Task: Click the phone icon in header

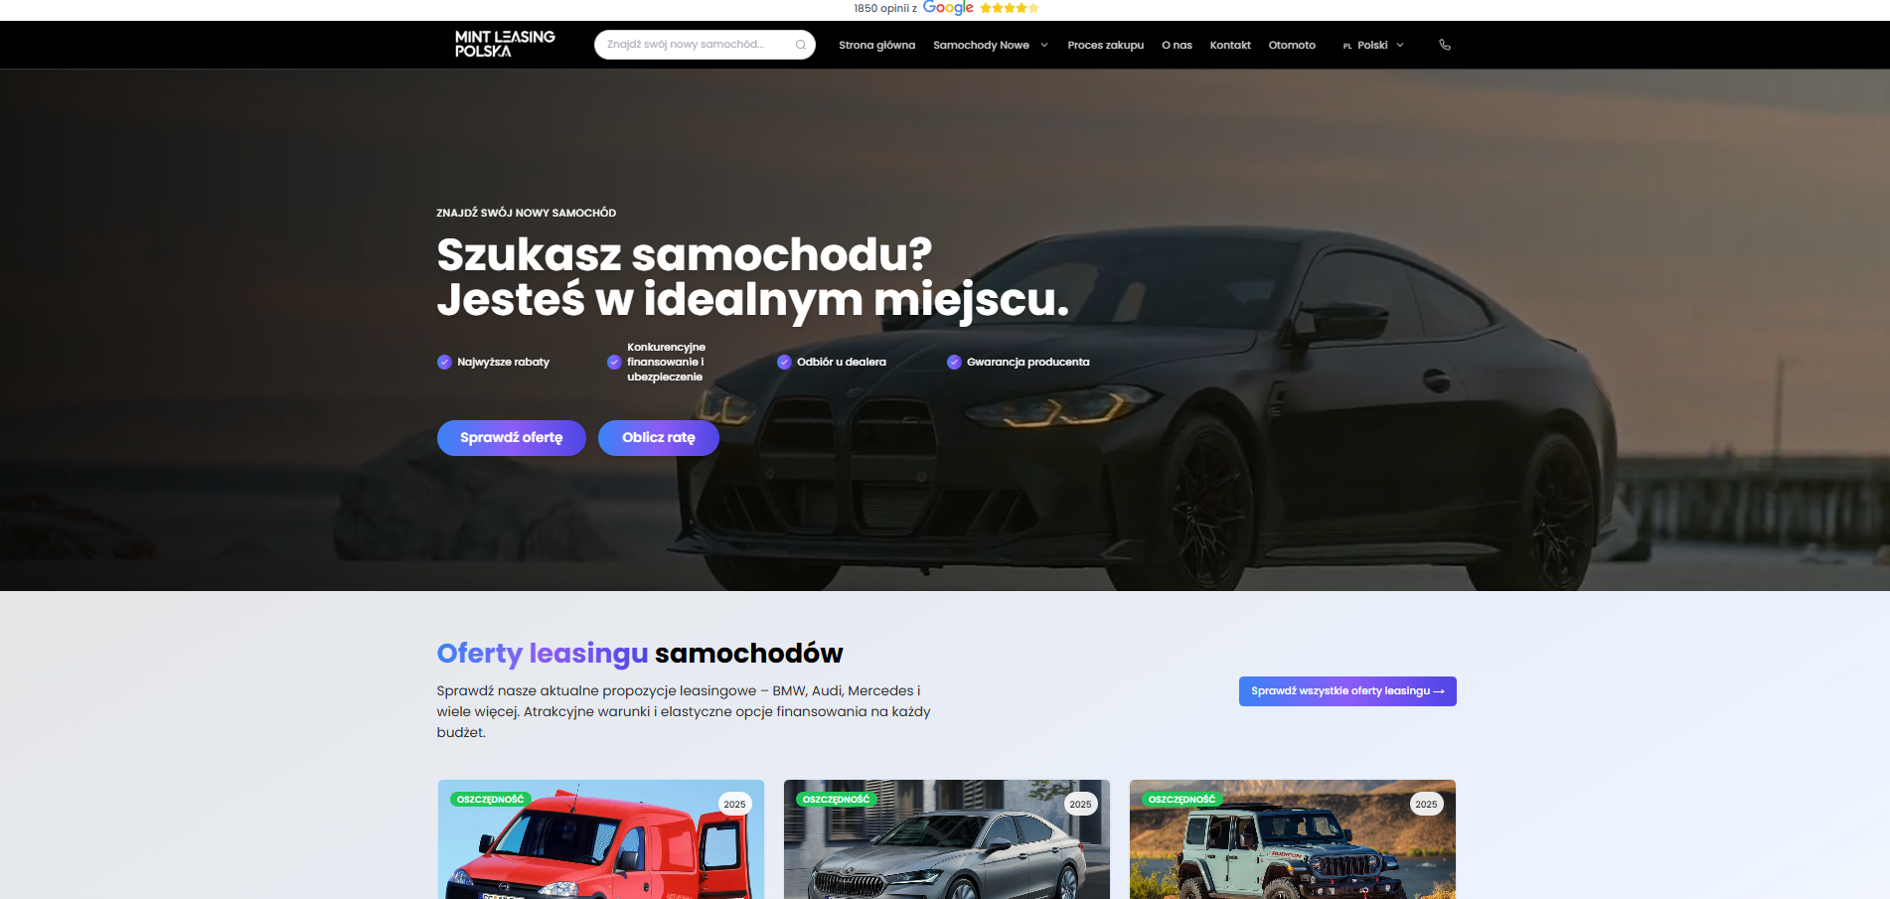Action: click(x=1445, y=45)
